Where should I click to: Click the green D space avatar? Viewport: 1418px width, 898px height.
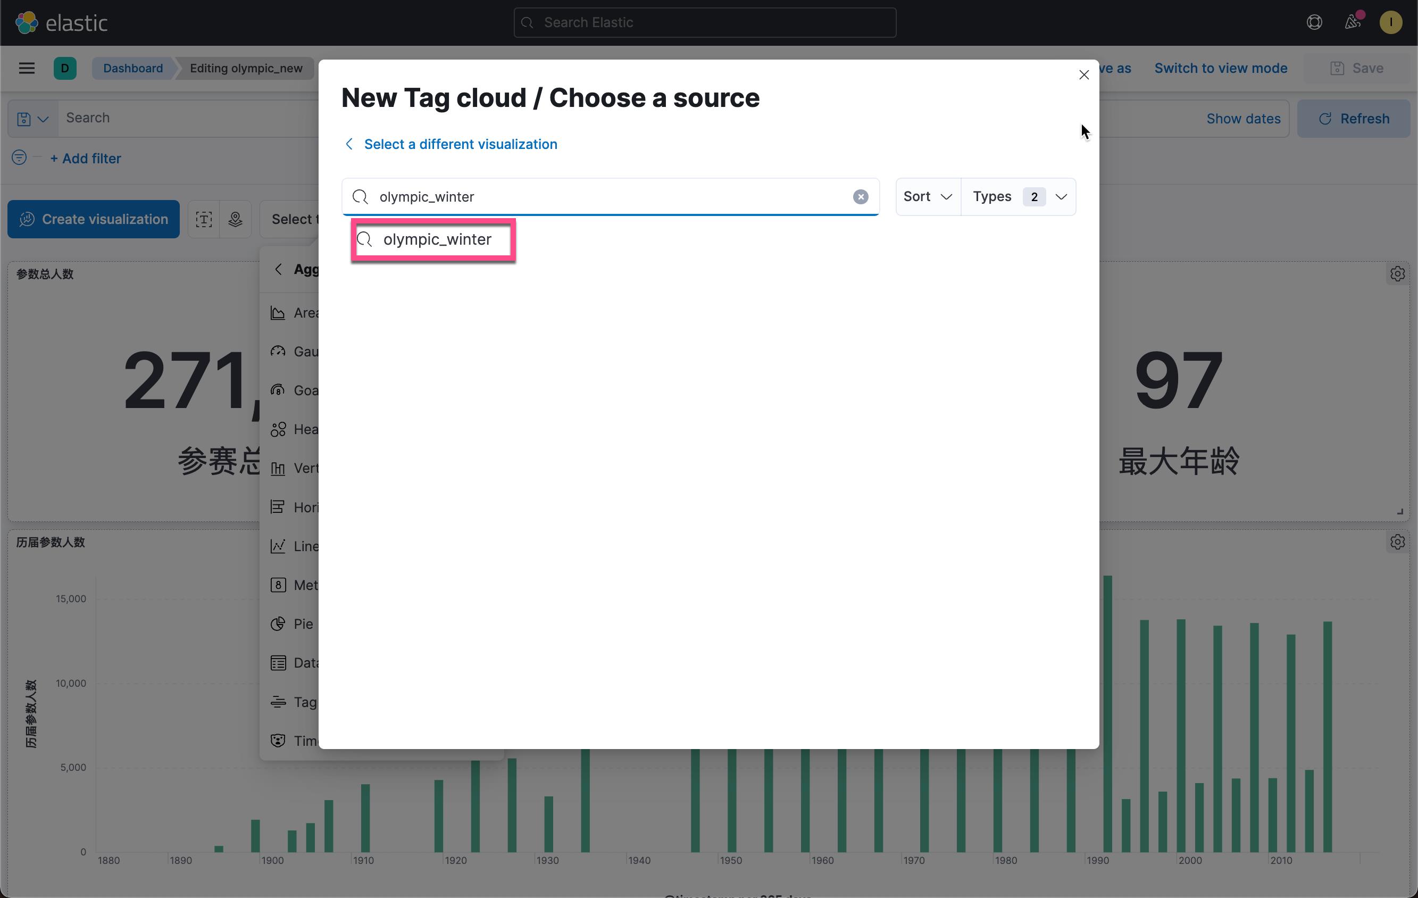(x=65, y=68)
